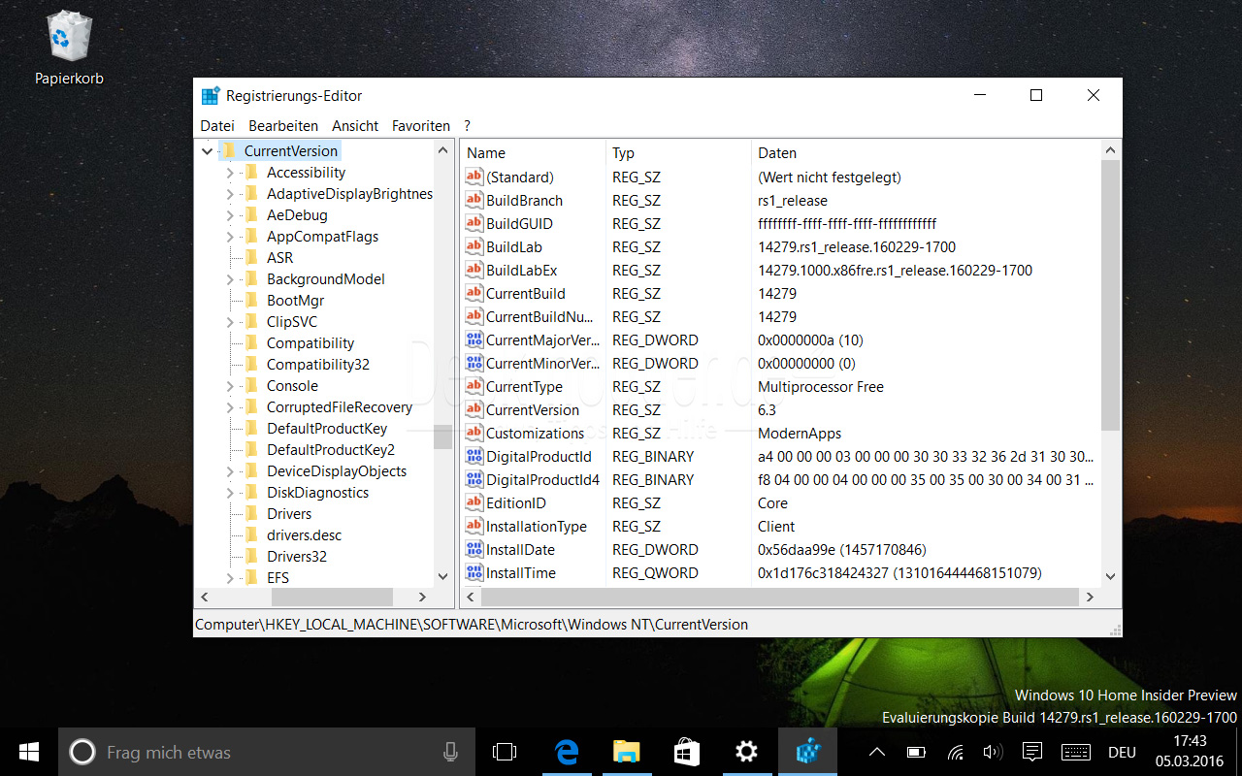Select the BootMgr tree key

pyautogui.click(x=295, y=300)
